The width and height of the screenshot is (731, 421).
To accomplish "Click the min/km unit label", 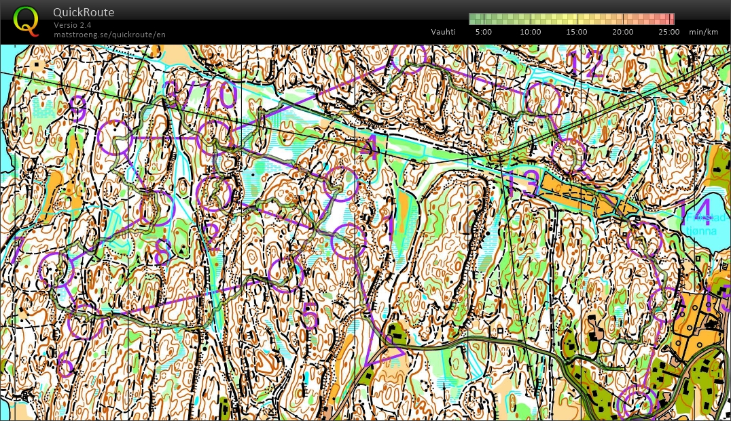I will pos(703,32).
